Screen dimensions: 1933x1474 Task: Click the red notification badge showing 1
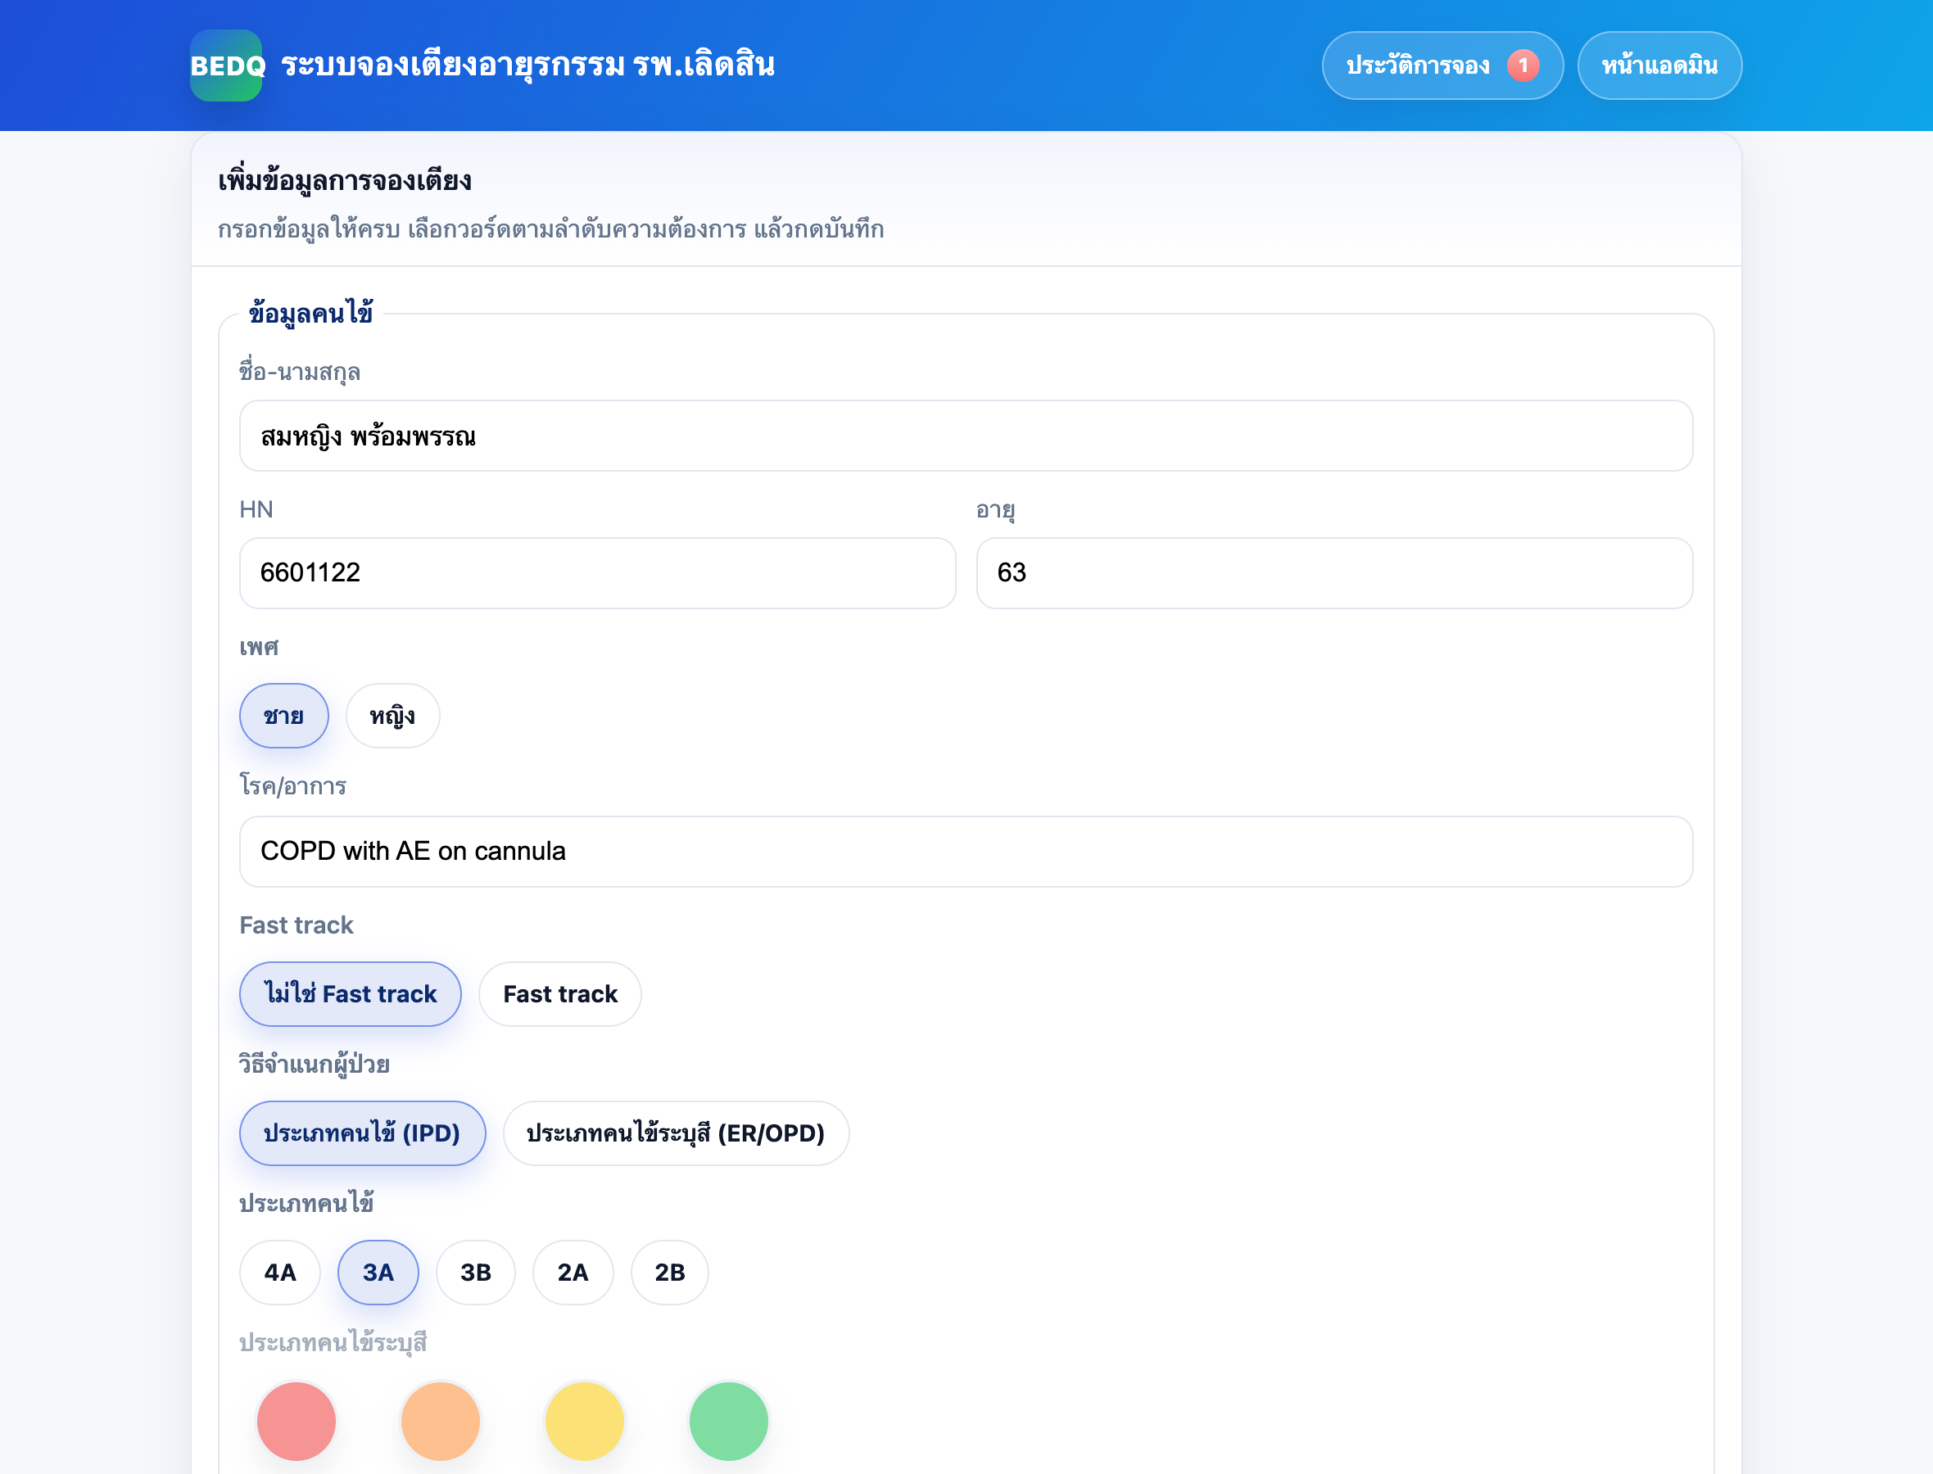coord(1523,66)
